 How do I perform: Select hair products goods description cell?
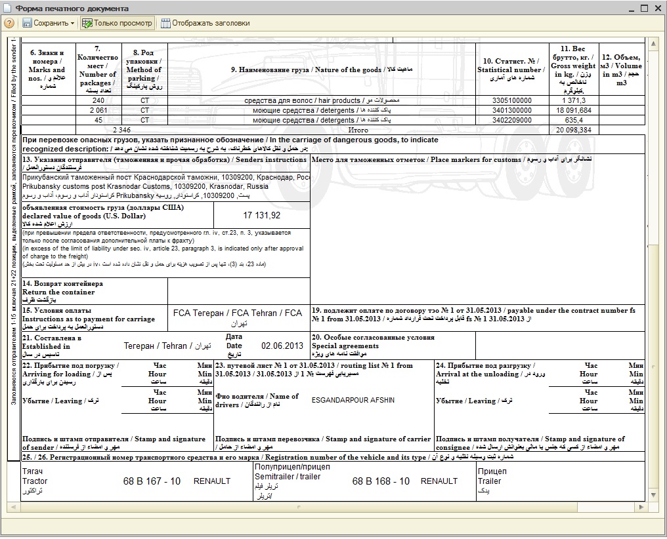pos(322,101)
